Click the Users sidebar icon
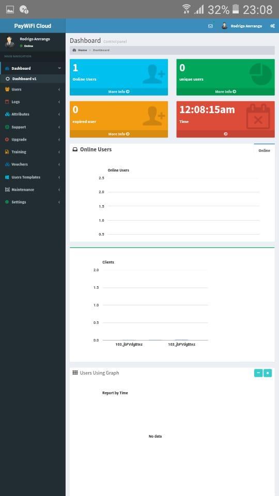Screen dimensions: 279x496 [x=7, y=89]
